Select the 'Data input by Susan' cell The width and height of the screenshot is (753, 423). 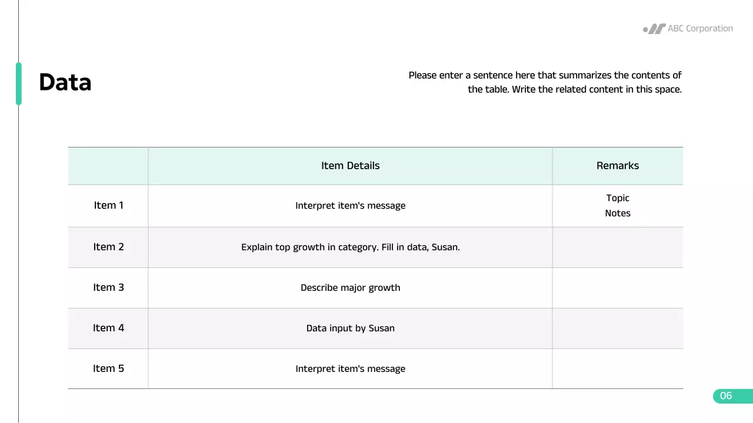350,328
